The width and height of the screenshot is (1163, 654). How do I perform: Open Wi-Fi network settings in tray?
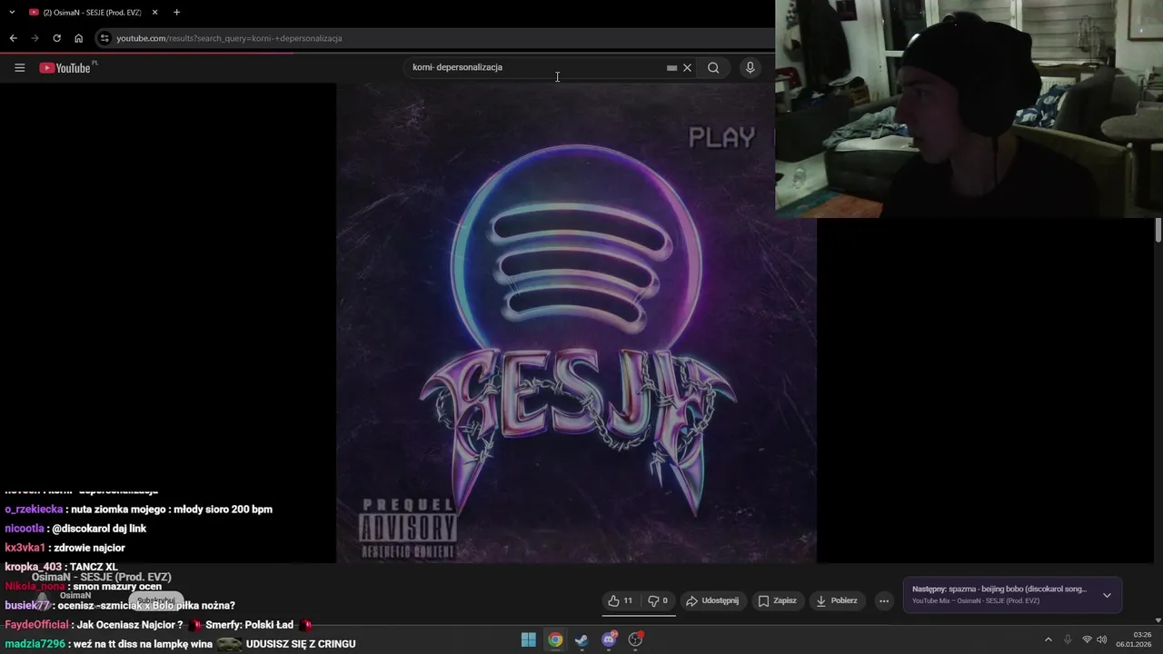(1087, 639)
